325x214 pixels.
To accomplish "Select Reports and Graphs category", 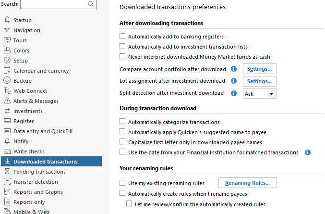I will pyautogui.click(x=38, y=192).
